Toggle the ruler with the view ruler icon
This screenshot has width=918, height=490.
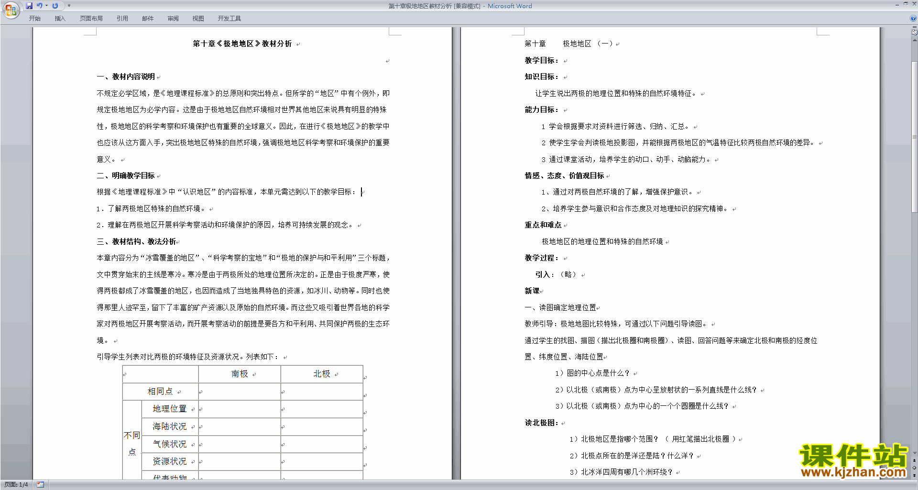coord(914,33)
